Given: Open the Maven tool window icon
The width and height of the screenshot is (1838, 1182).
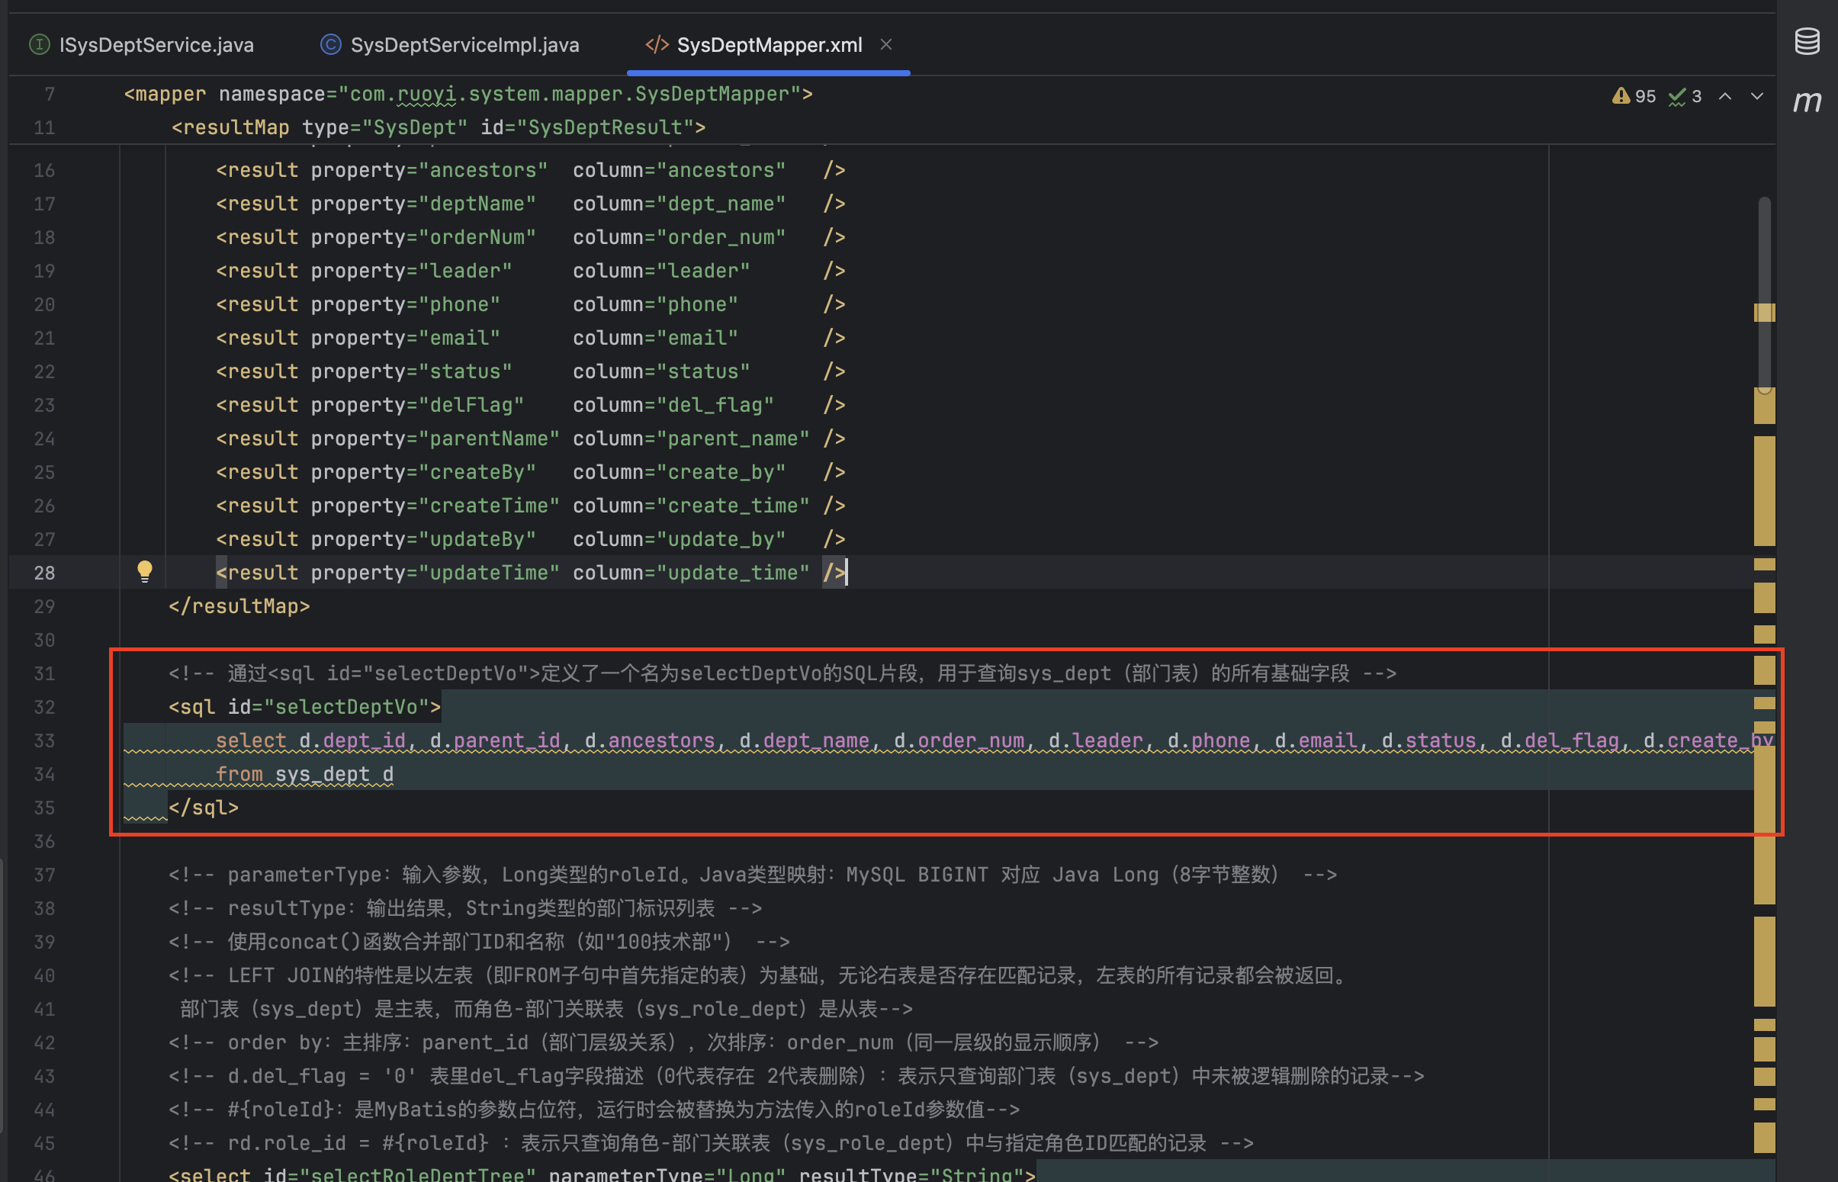Looking at the screenshot, I should (x=1807, y=101).
